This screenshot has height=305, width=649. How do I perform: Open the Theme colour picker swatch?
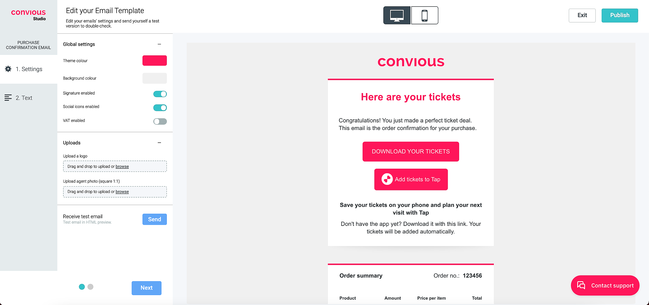pyautogui.click(x=154, y=61)
